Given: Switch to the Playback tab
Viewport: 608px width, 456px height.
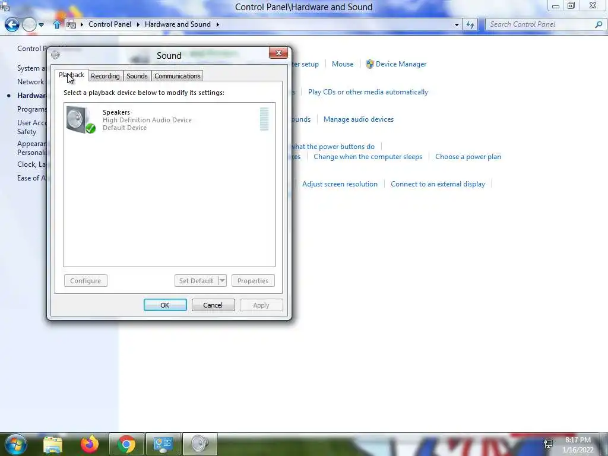Looking at the screenshot, I should 71,75.
